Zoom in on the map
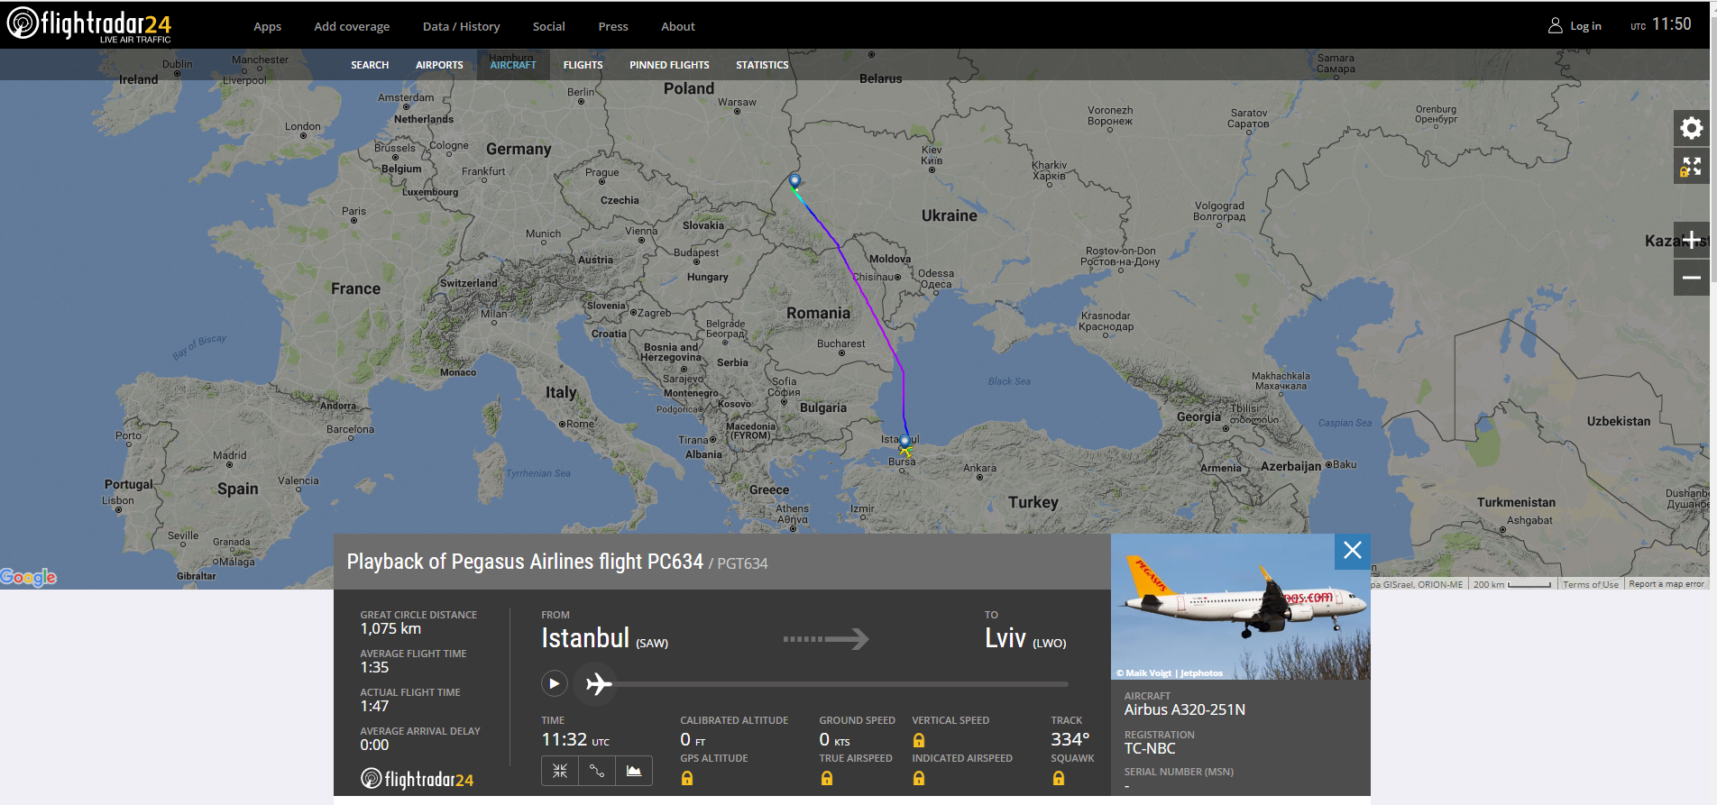Viewport: 1717px width, 805px height. coord(1691,240)
